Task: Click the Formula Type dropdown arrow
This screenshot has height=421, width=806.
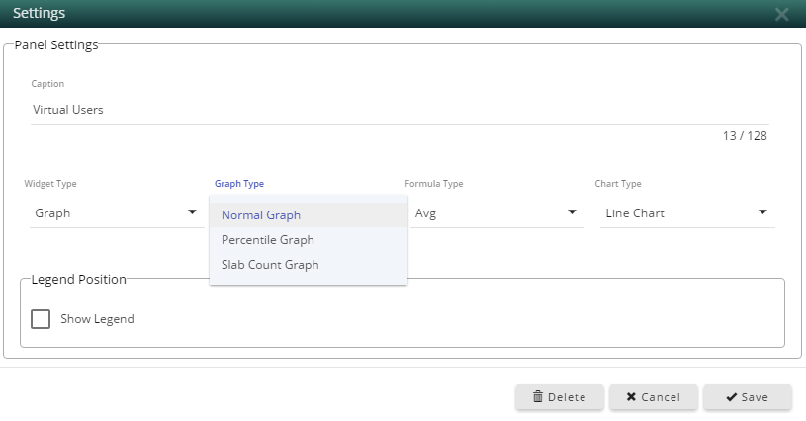Action: pos(572,212)
